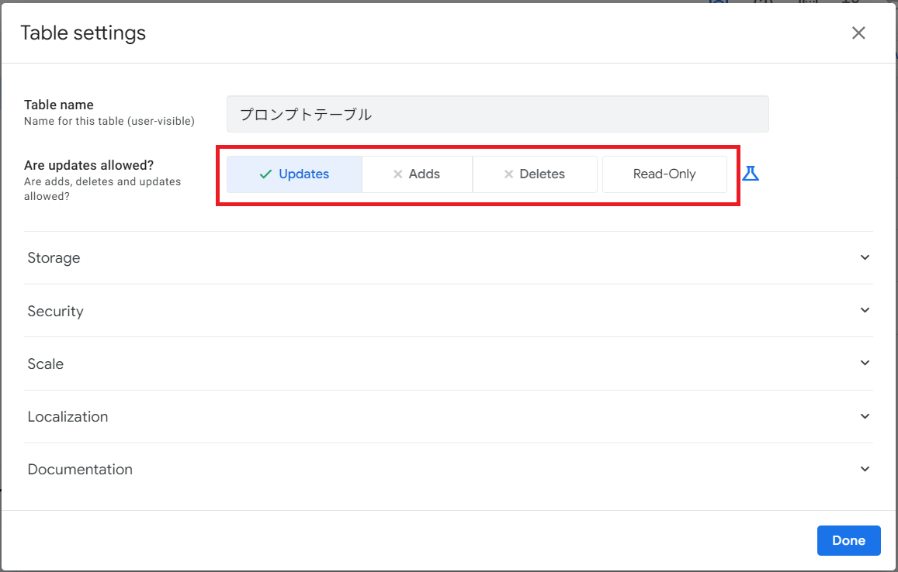Click into the Table name text field

point(497,115)
